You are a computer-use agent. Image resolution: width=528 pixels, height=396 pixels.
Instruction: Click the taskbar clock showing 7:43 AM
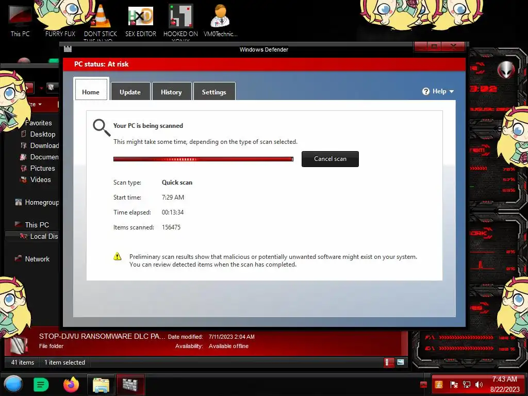coord(504,384)
